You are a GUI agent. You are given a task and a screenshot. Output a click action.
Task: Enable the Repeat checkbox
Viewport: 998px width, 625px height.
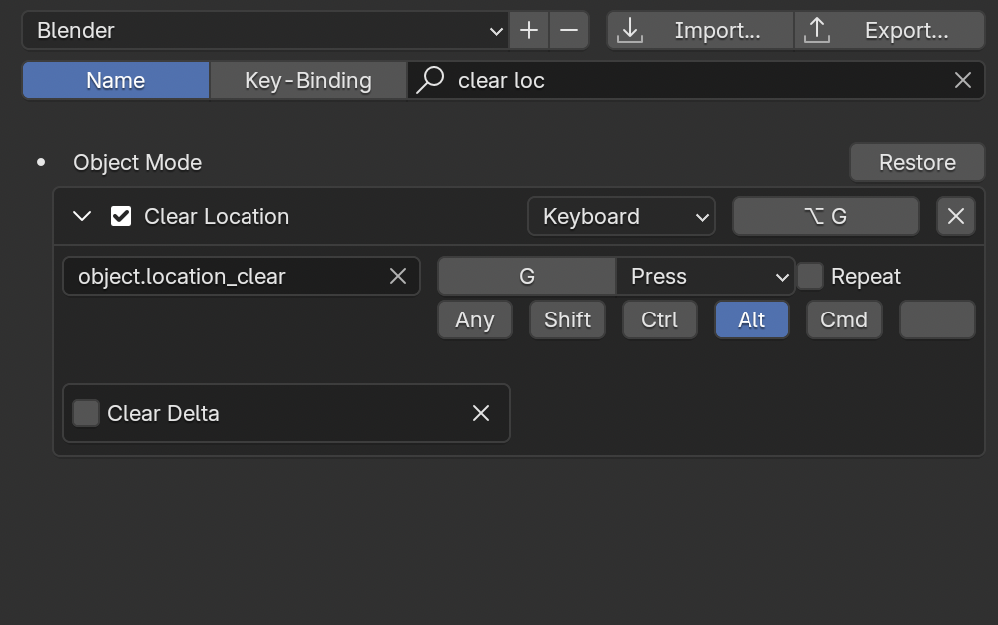pyautogui.click(x=810, y=276)
